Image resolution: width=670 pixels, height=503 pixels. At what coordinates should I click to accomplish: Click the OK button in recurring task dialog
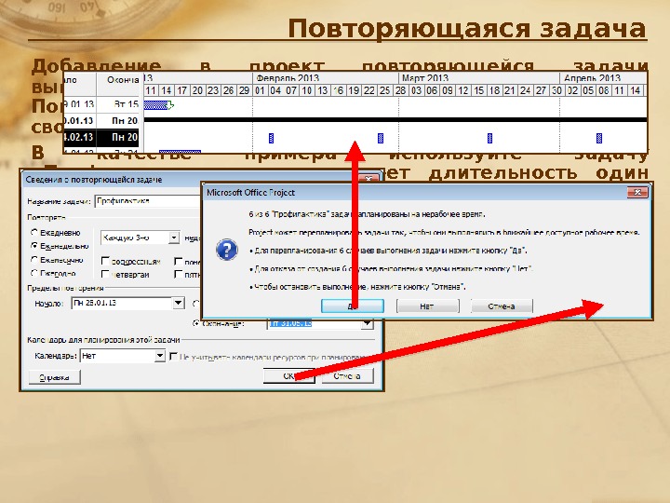(288, 376)
